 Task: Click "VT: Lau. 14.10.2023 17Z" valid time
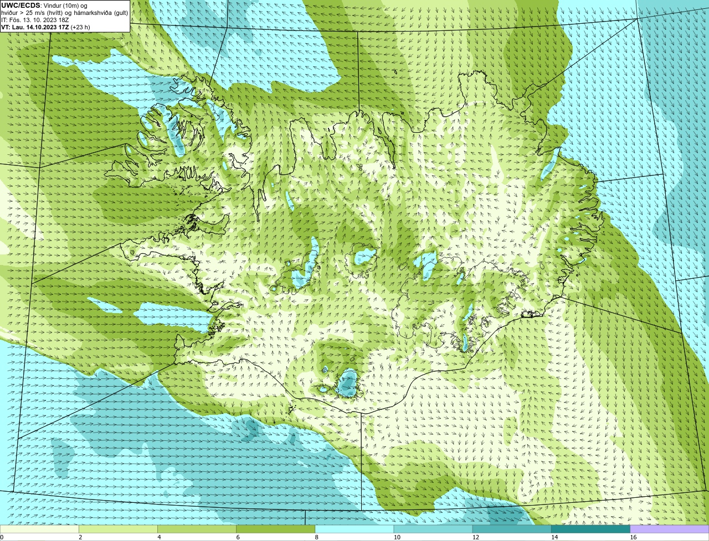tap(35, 27)
